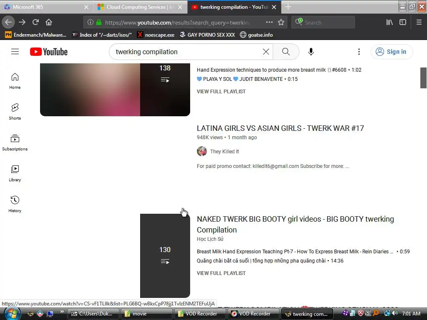Open Endermanch/Malware bookmark
Viewport: 427px width, 320px height.
[36, 35]
